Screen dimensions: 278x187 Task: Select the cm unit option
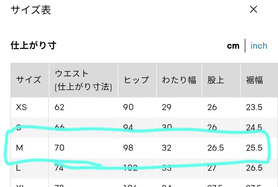[233, 46]
